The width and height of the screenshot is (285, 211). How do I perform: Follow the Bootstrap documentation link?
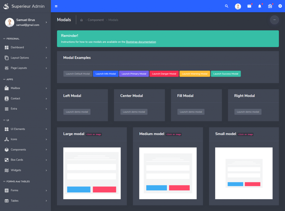tap(141, 42)
